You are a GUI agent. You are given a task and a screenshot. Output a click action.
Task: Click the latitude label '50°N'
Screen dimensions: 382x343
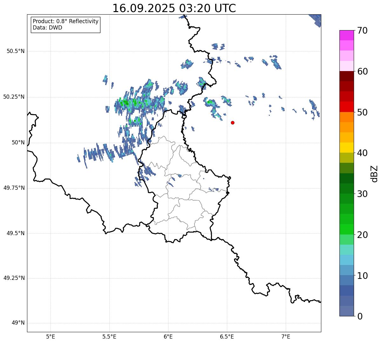[x=18, y=142]
